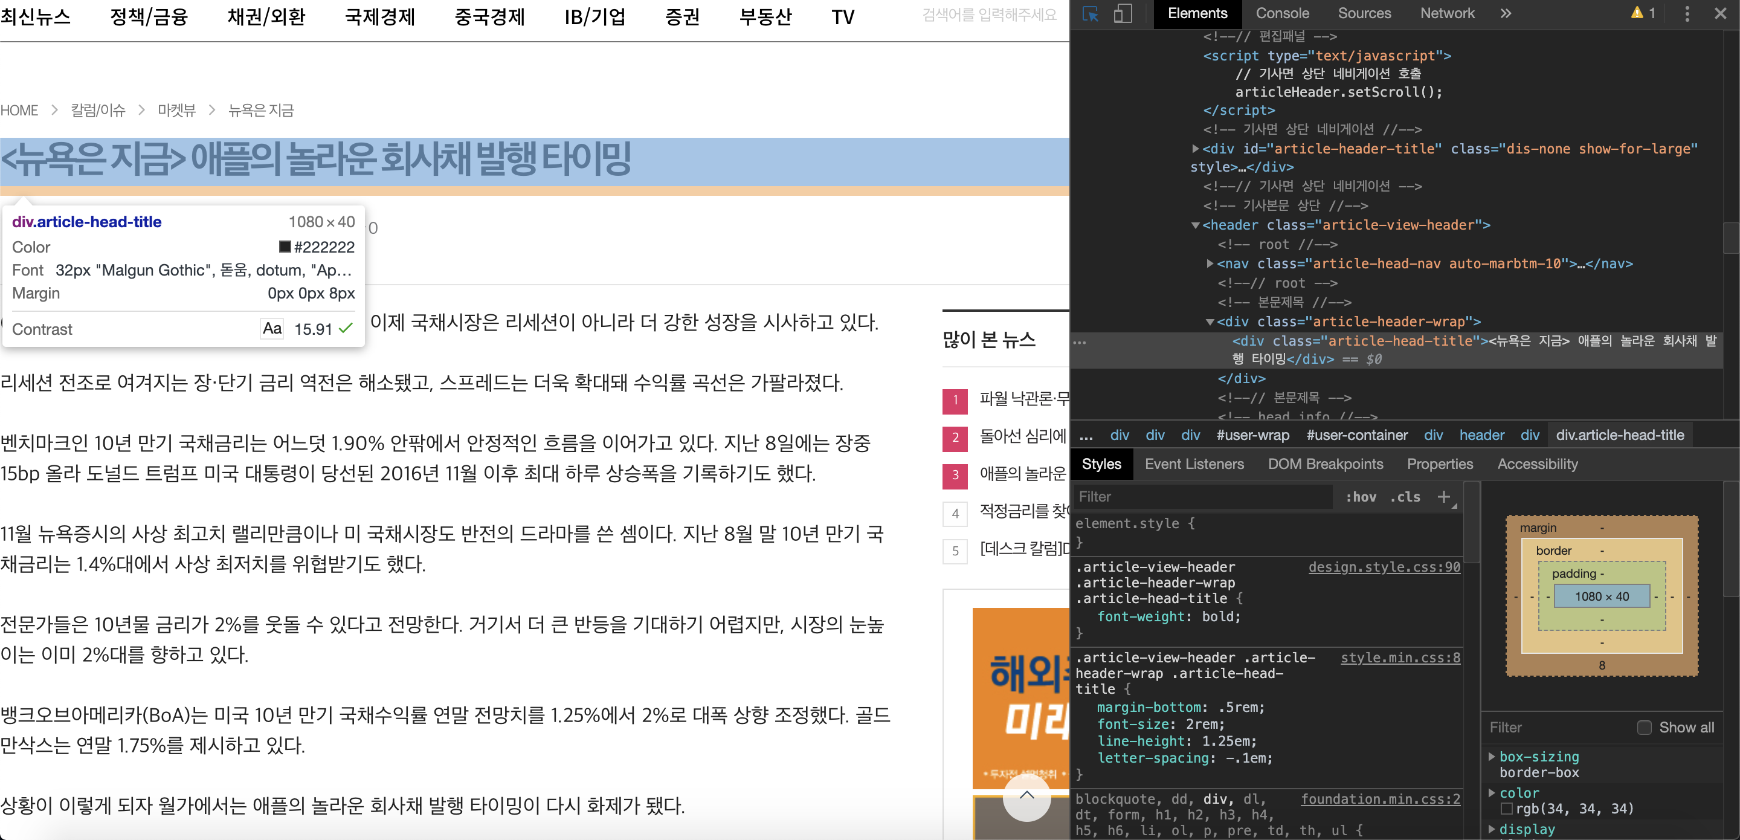
Task: Click the Styles filter input field
Action: pyautogui.click(x=1202, y=497)
